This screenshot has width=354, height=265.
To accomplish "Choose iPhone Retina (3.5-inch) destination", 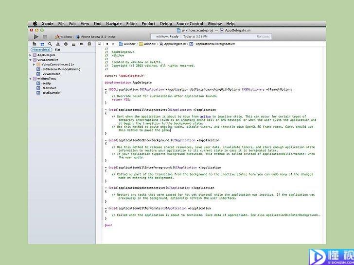I will (x=95, y=37).
